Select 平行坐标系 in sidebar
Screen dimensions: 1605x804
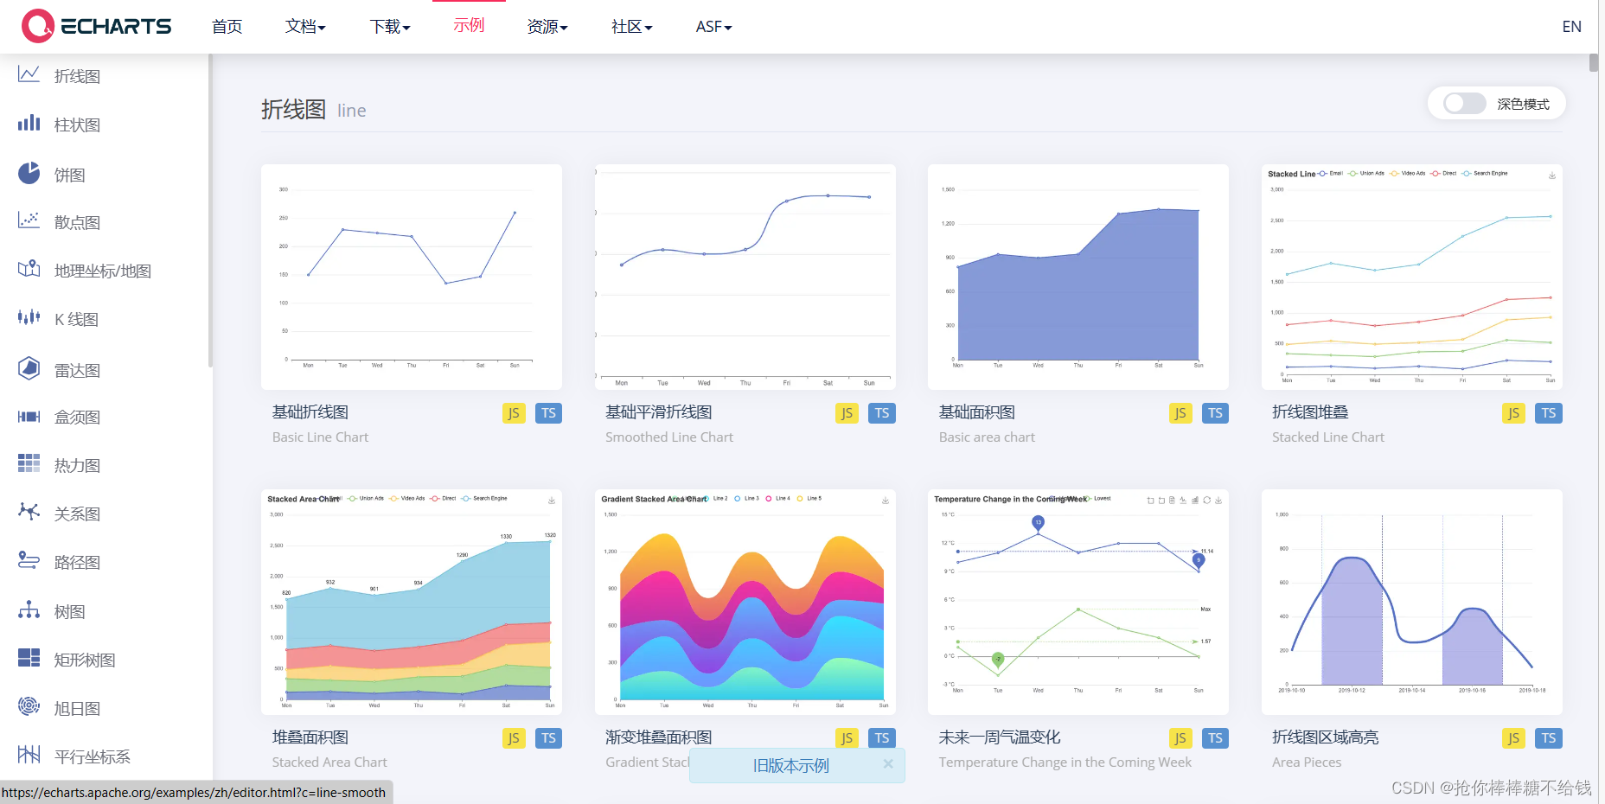(x=93, y=757)
